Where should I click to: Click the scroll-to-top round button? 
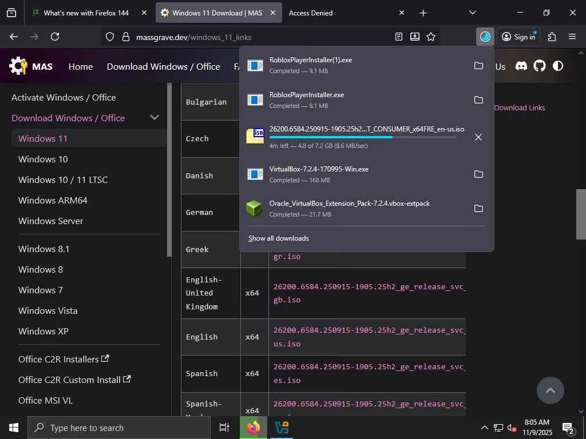point(550,390)
